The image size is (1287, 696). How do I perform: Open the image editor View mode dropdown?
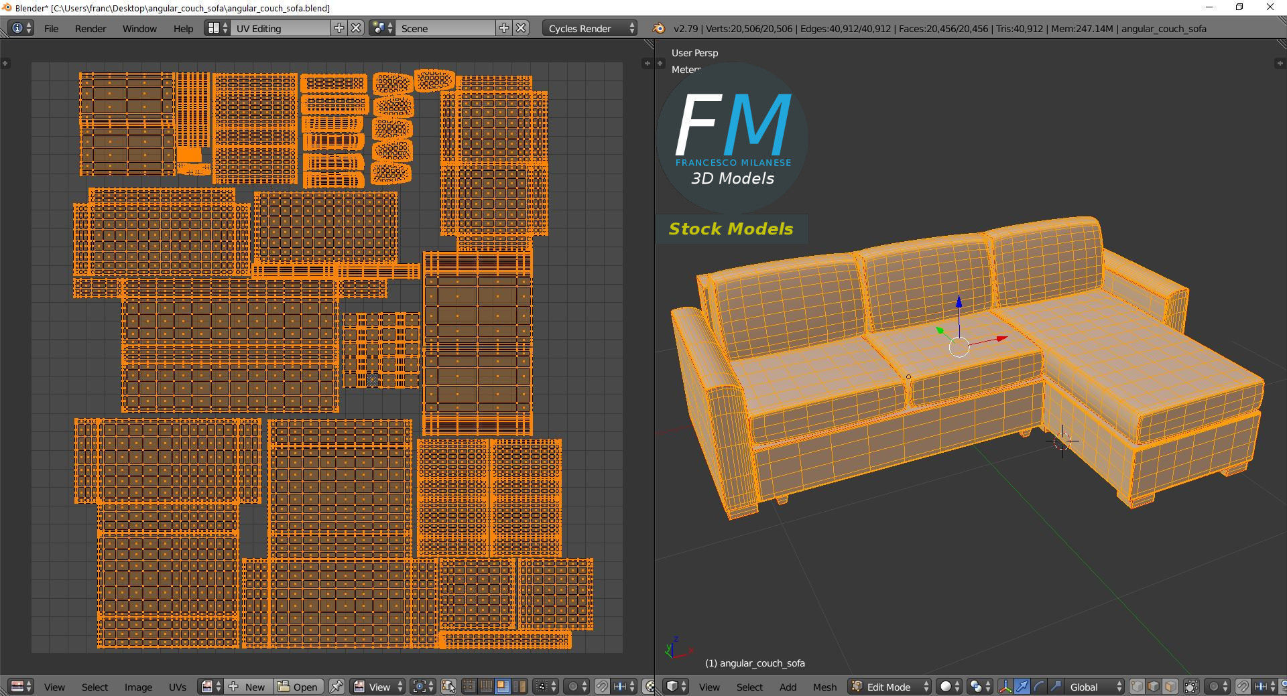pyautogui.click(x=379, y=687)
